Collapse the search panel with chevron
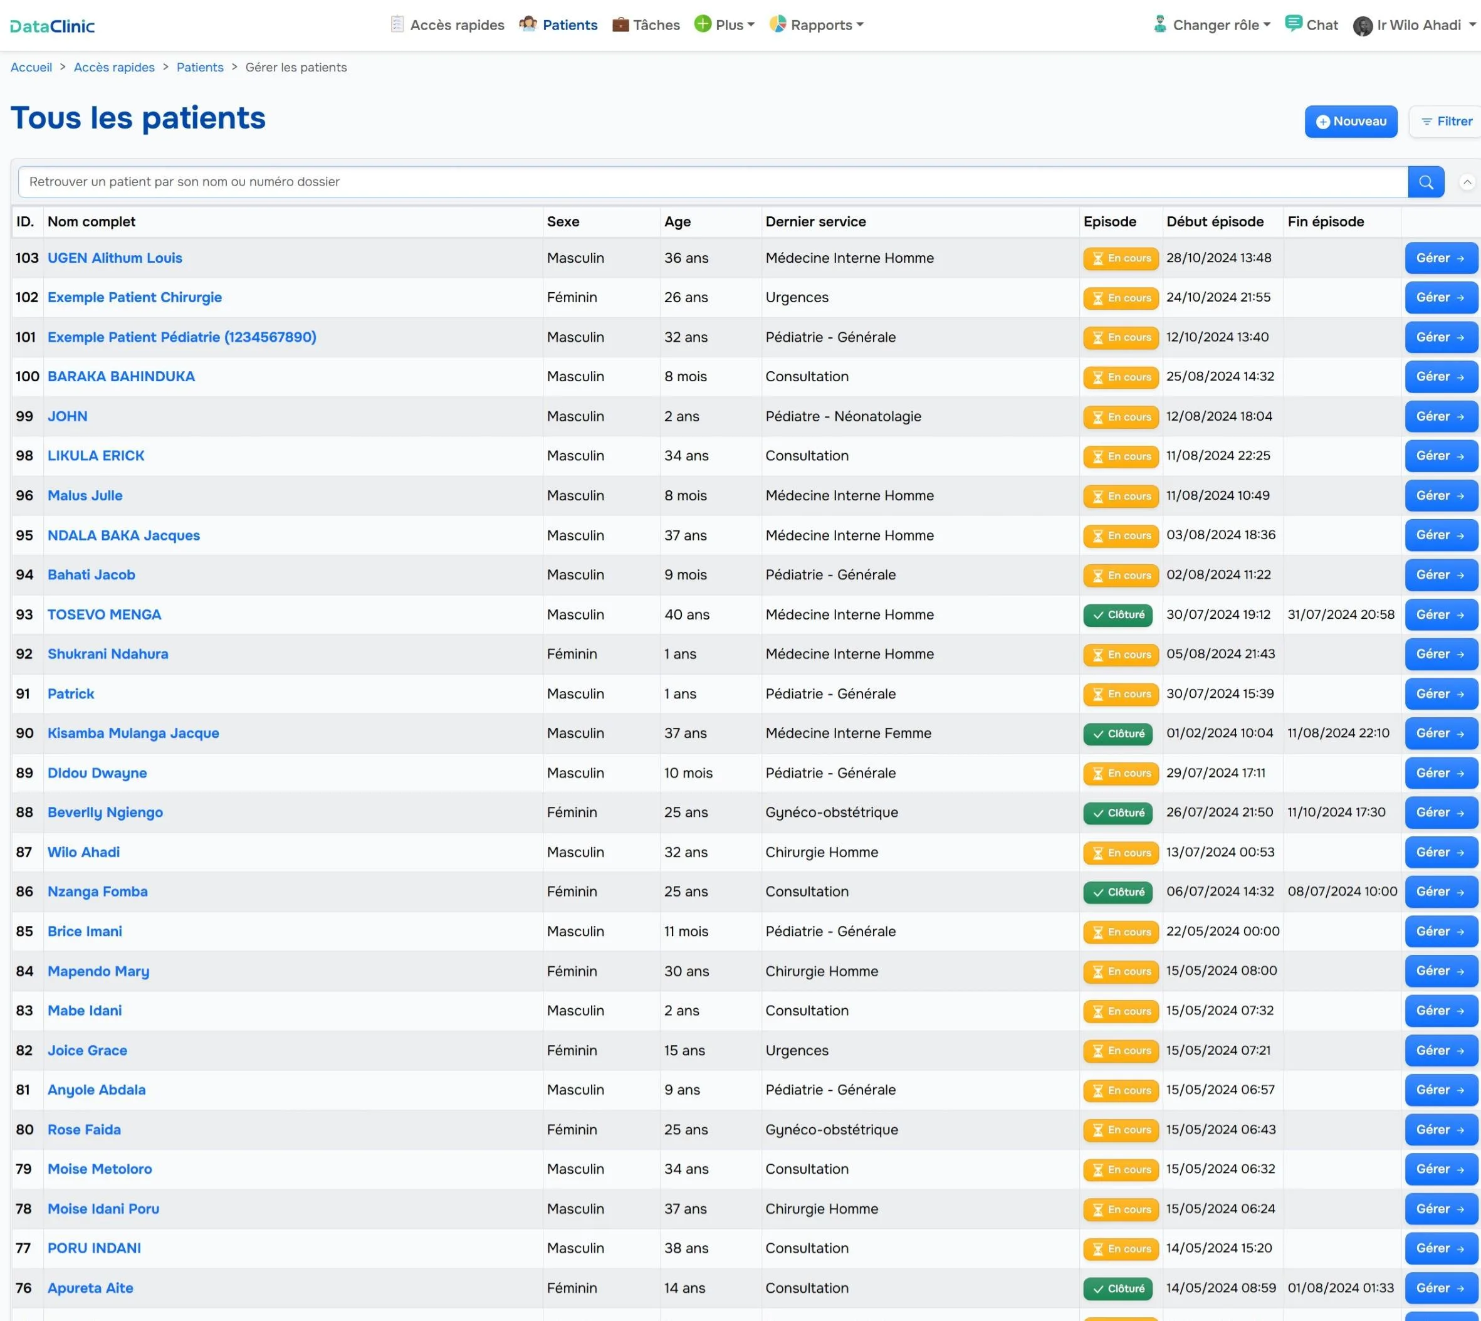 (x=1467, y=182)
